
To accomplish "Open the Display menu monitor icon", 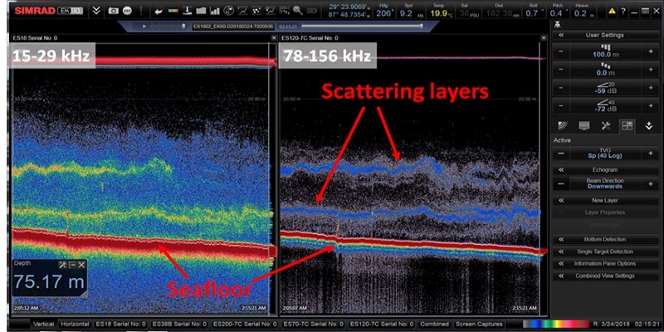I will tap(584, 126).
